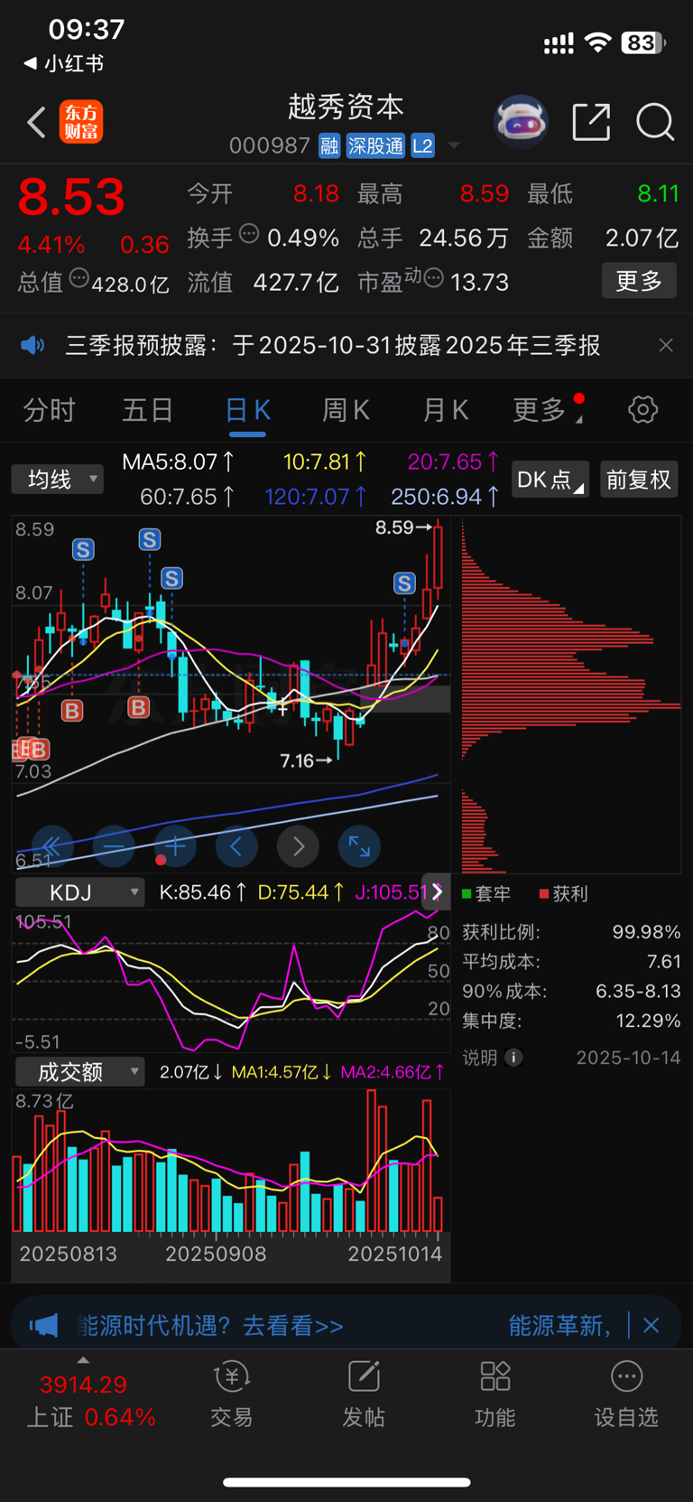Open the 三季报预披露 announcement text
Image resolution: width=693 pixels, height=1502 pixels.
333,345
